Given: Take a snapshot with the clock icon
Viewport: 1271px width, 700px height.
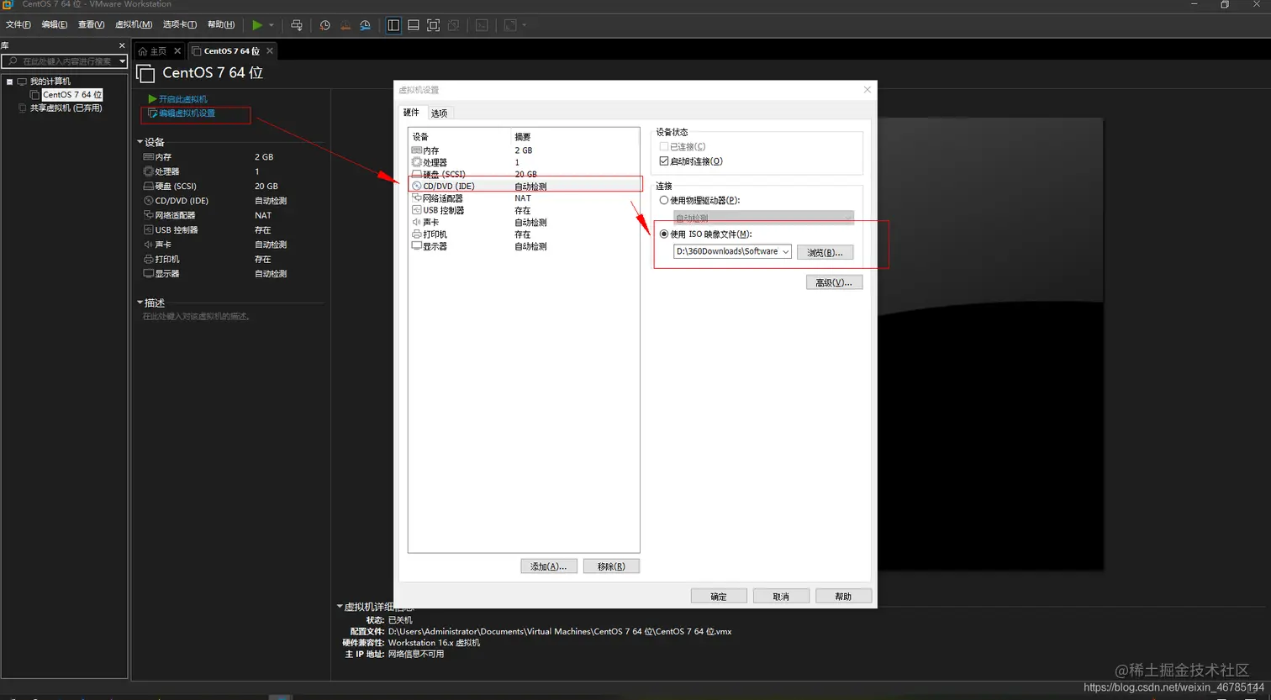Looking at the screenshot, I should click(325, 25).
